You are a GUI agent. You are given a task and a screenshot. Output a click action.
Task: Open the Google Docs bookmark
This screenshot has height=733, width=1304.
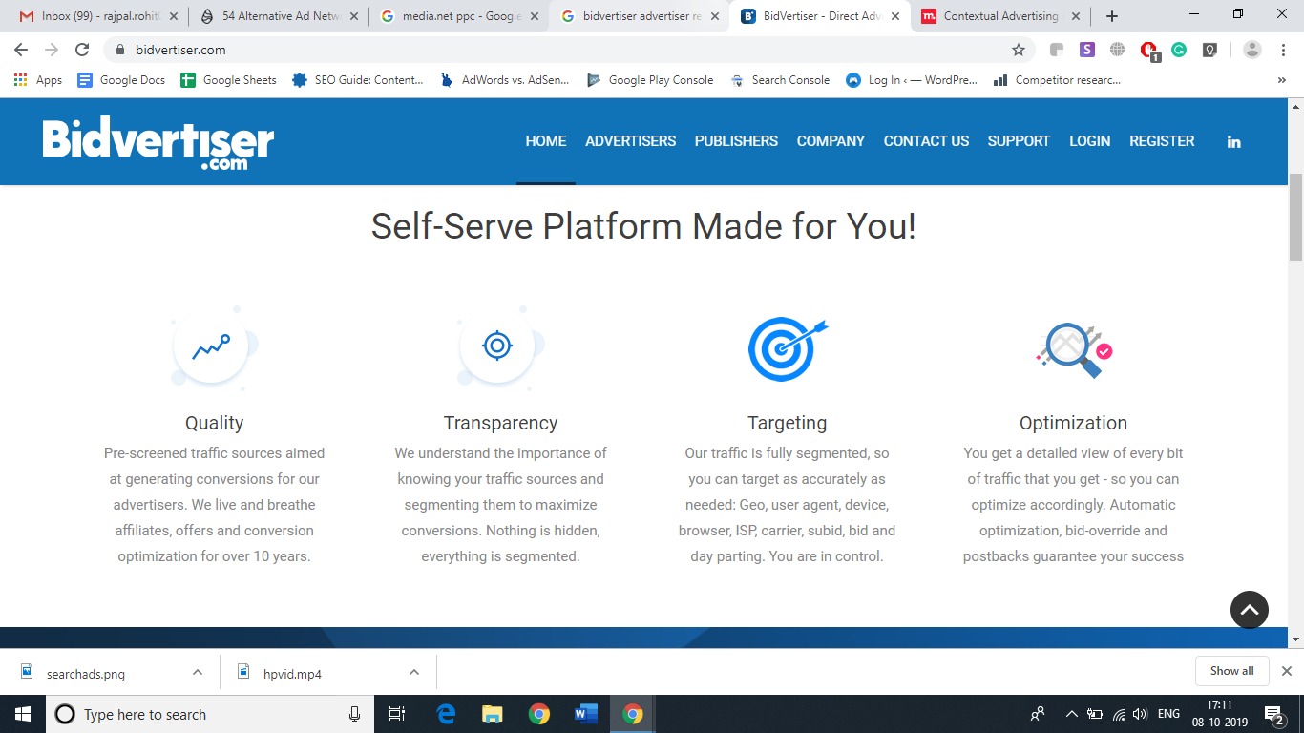(x=121, y=80)
